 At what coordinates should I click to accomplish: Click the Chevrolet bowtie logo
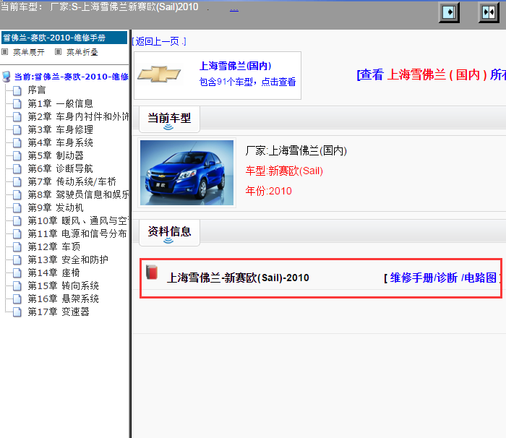[159, 74]
